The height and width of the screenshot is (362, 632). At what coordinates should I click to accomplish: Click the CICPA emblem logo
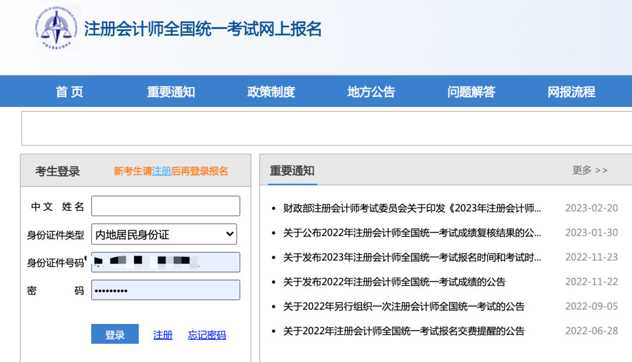point(56,28)
